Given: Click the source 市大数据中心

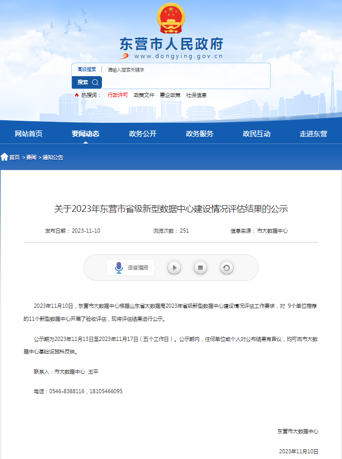Looking at the screenshot, I should 272,231.
